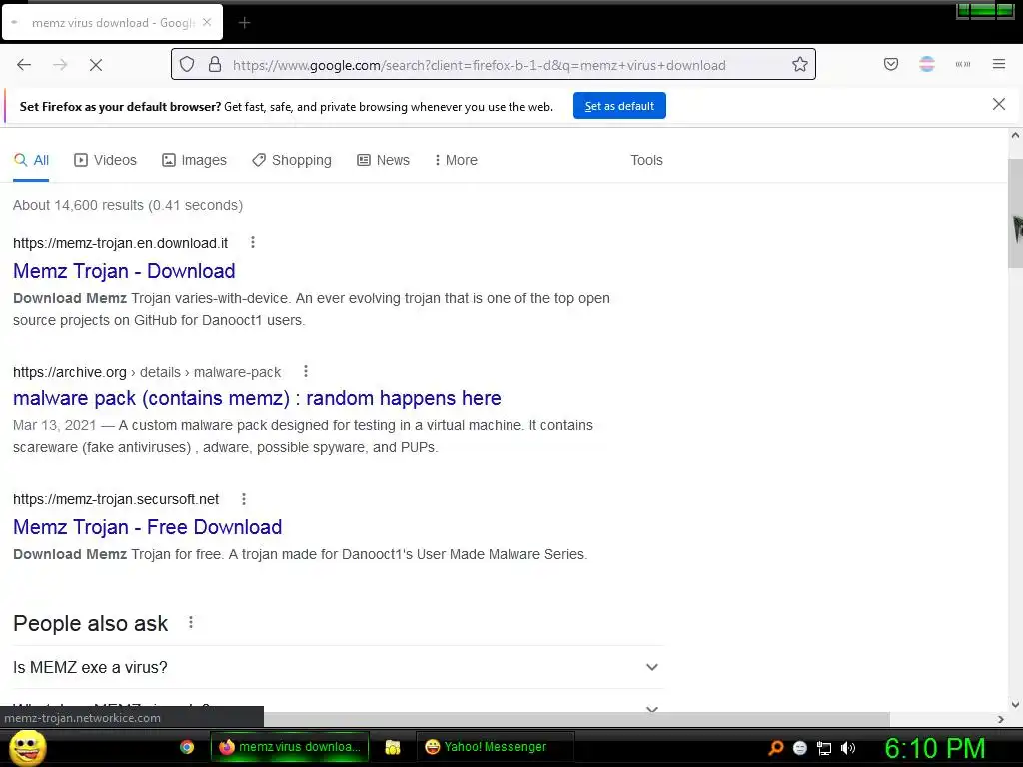This screenshot has width=1023, height=767.
Task: Switch to Images search results
Action: coord(195,160)
